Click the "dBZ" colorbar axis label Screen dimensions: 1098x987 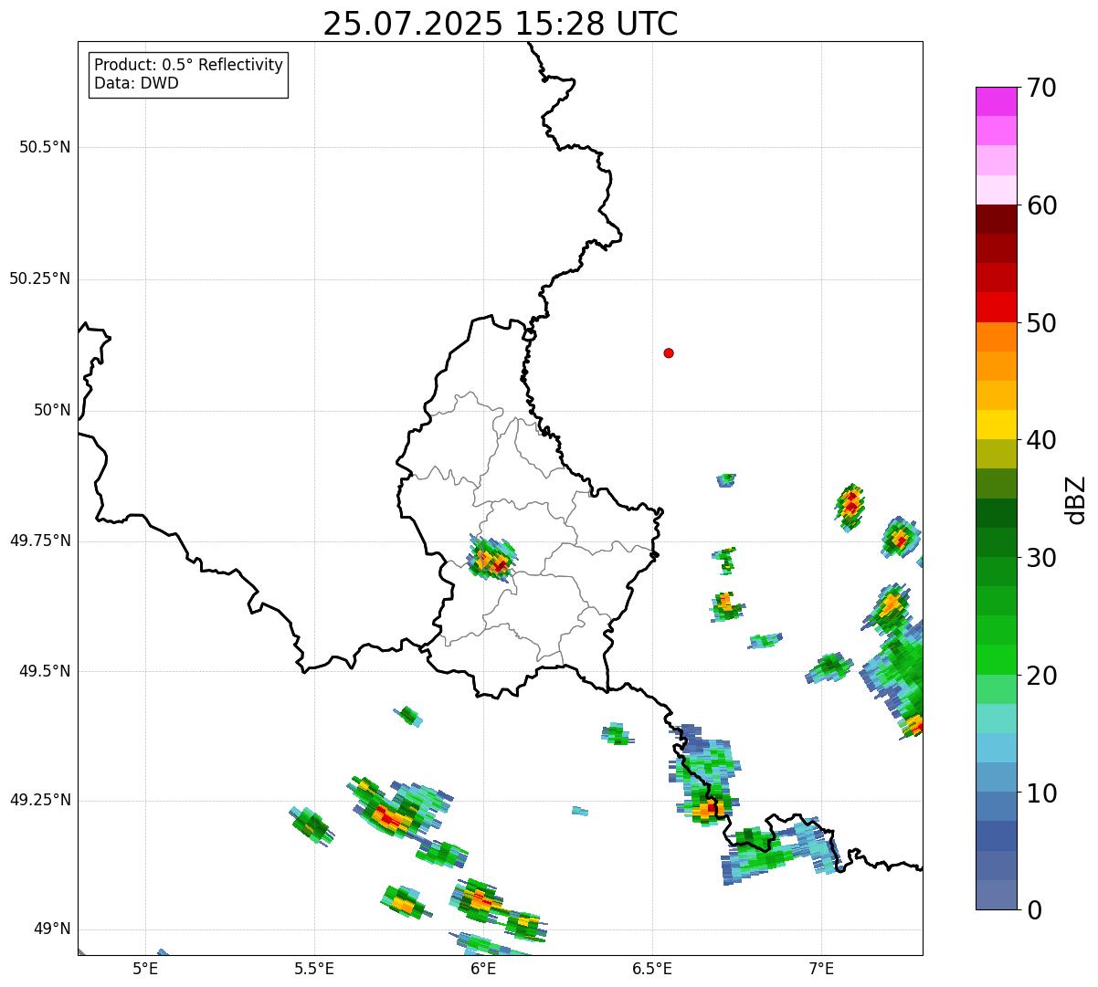coord(1076,499)
